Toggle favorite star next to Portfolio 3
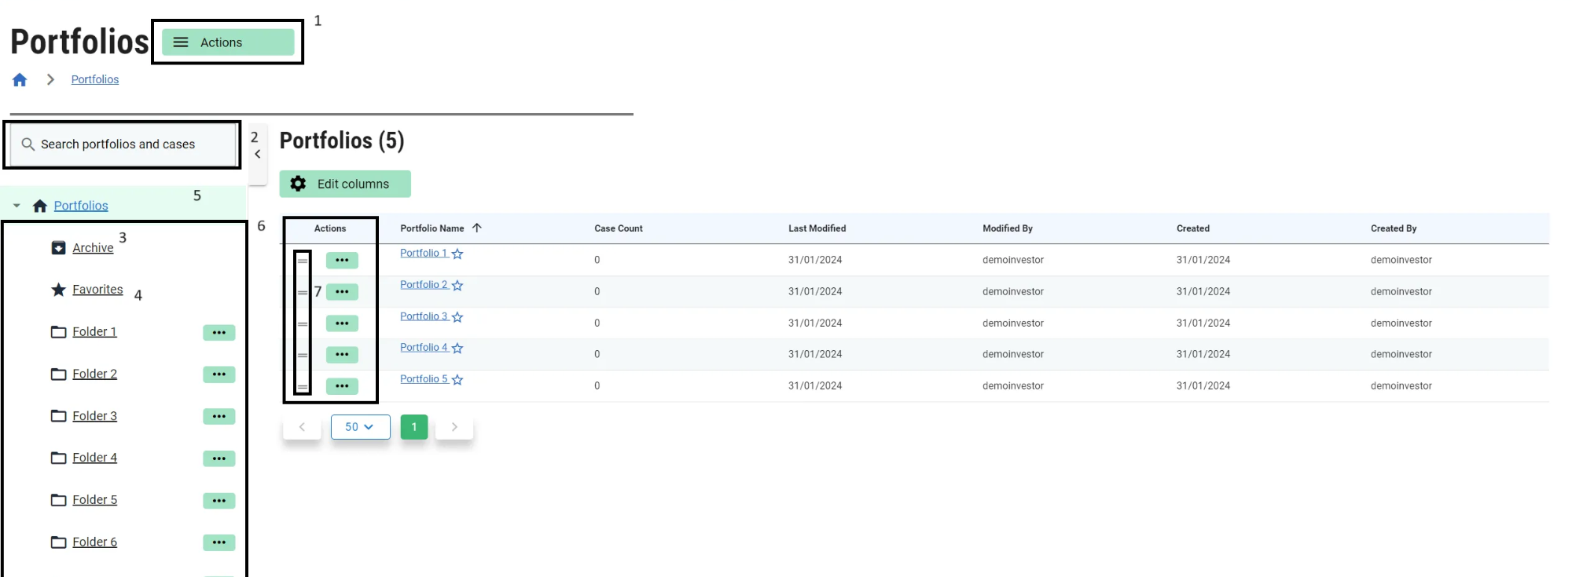Screen dimensions: 1572x577 [457, 317]
